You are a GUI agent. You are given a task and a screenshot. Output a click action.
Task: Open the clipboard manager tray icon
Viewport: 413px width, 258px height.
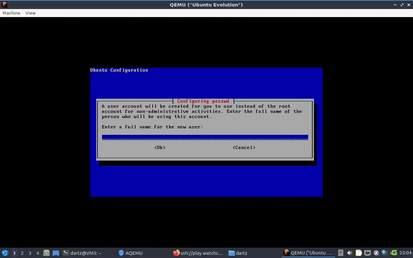click(x=358, y=253)
